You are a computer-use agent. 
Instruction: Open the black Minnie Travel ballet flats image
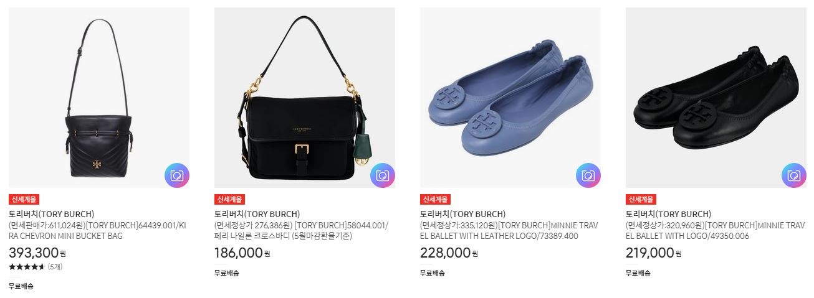point(716,98)
